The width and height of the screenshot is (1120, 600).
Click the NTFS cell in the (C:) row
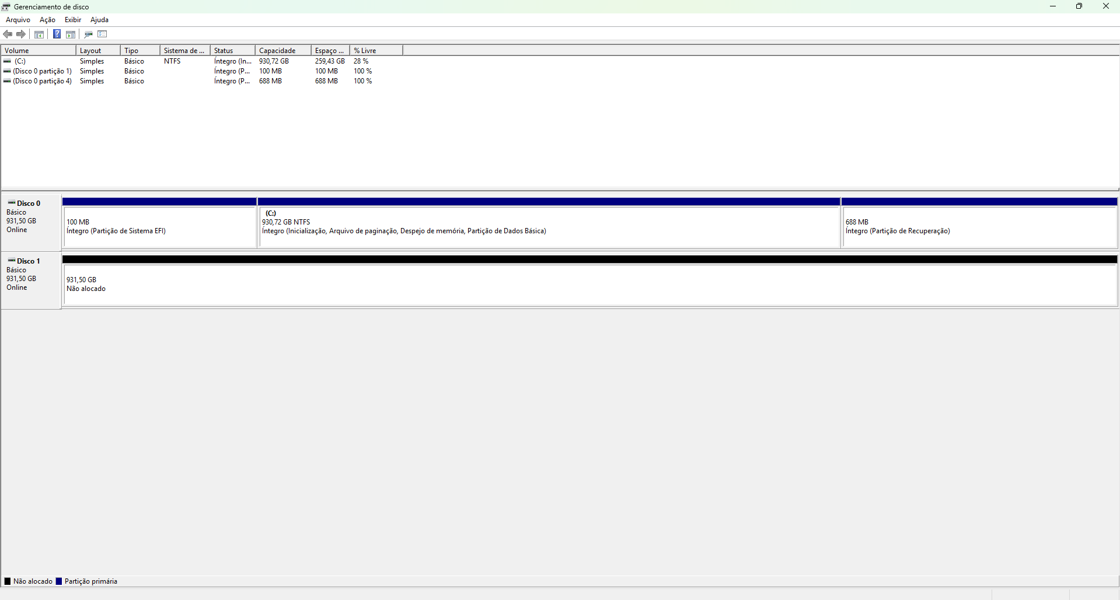coord(172,61)
